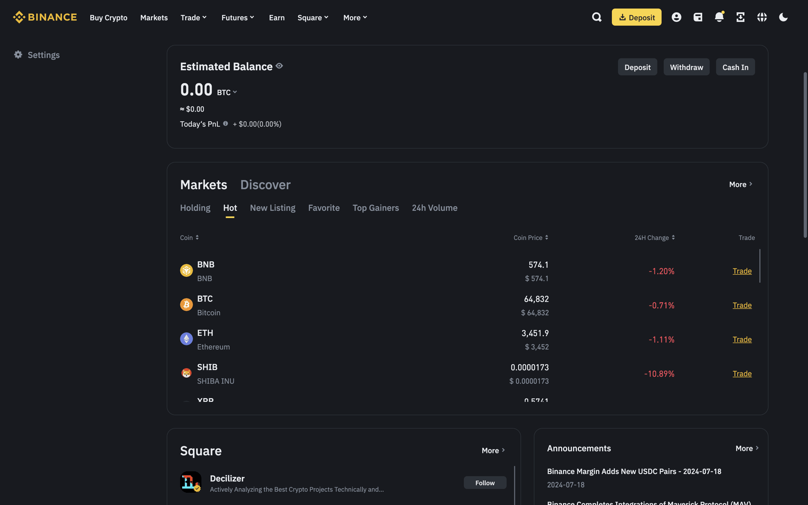
Task: Open More link in Markets panel
Action: 741,184
